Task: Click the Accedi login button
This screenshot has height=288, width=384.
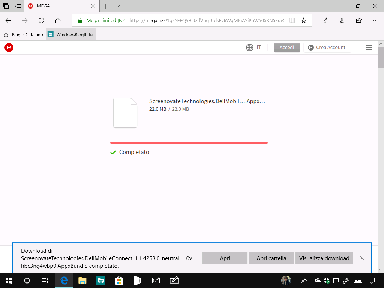Action: [287, 48]
